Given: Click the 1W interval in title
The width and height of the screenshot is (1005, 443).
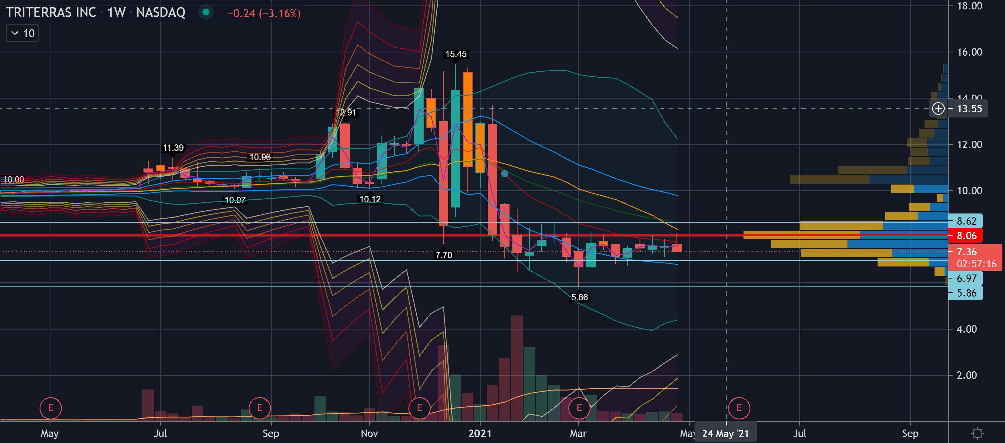Looking at the screenshot, I should coord(116,13).
